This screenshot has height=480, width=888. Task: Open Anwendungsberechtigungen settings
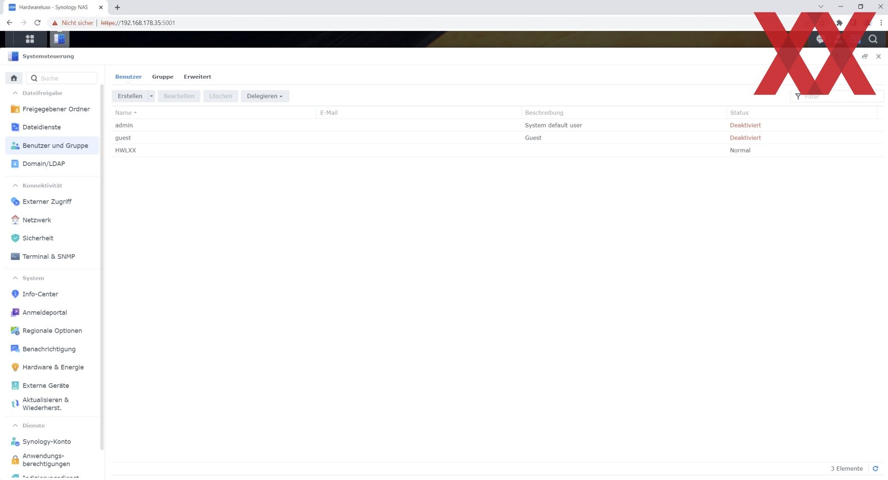(52, 460)
